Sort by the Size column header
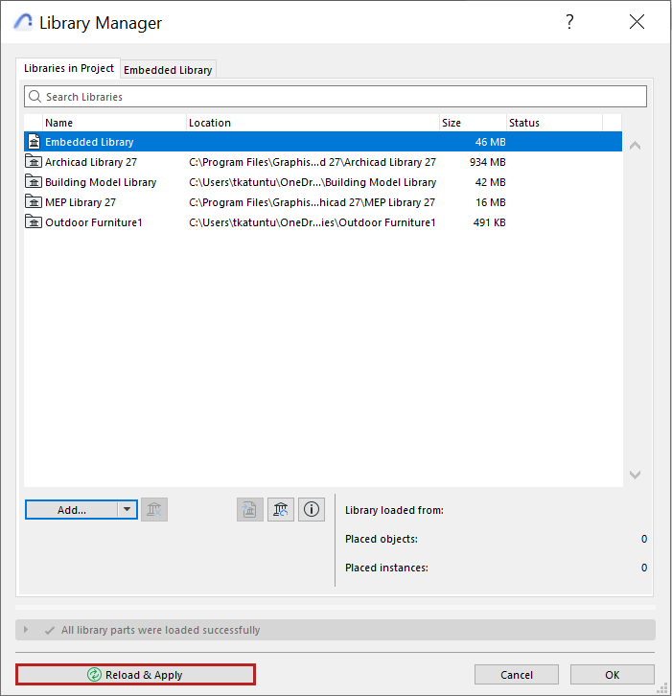Viewport: 672px width, 696px height. pos(473,123)
